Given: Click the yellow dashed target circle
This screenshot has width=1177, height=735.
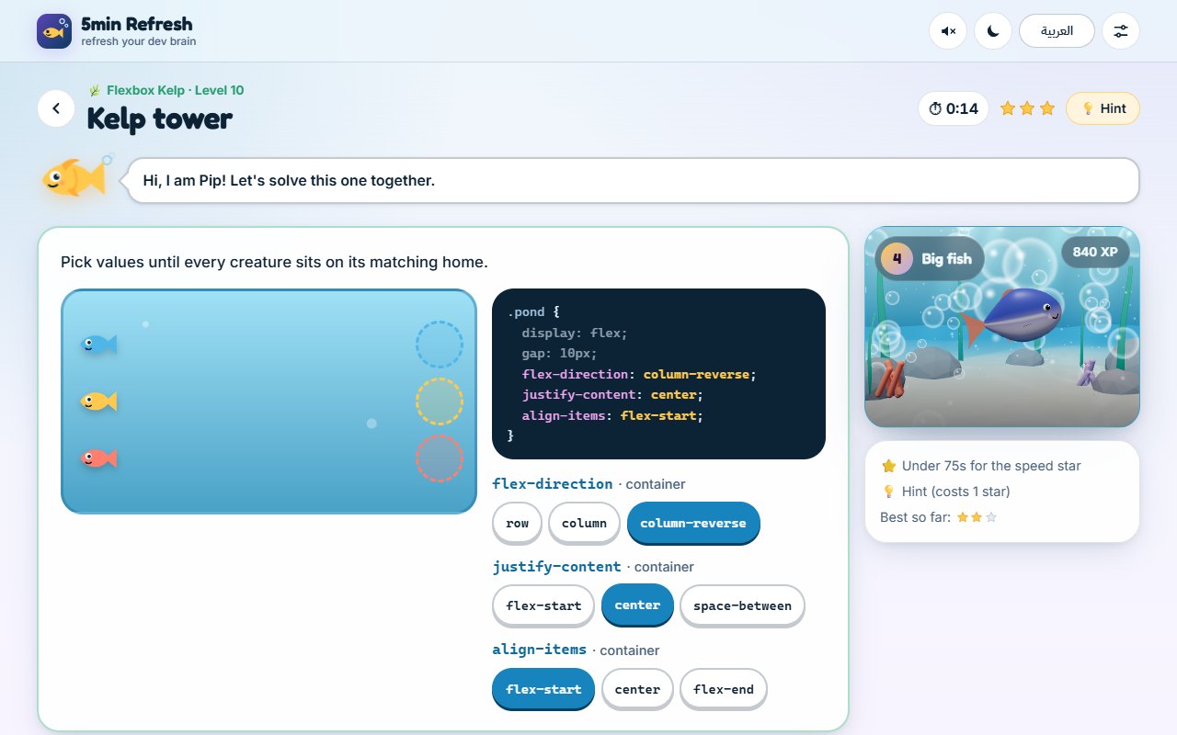Looking at the screenshot, I should [440, 401].
